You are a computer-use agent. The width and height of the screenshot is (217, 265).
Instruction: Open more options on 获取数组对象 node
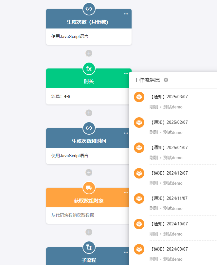pos(126,193)
